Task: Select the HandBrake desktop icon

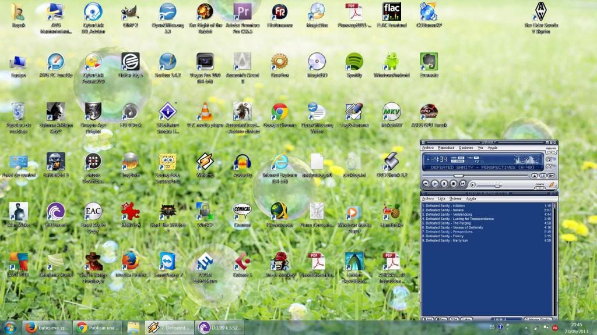Action: [x=391, y=215]
